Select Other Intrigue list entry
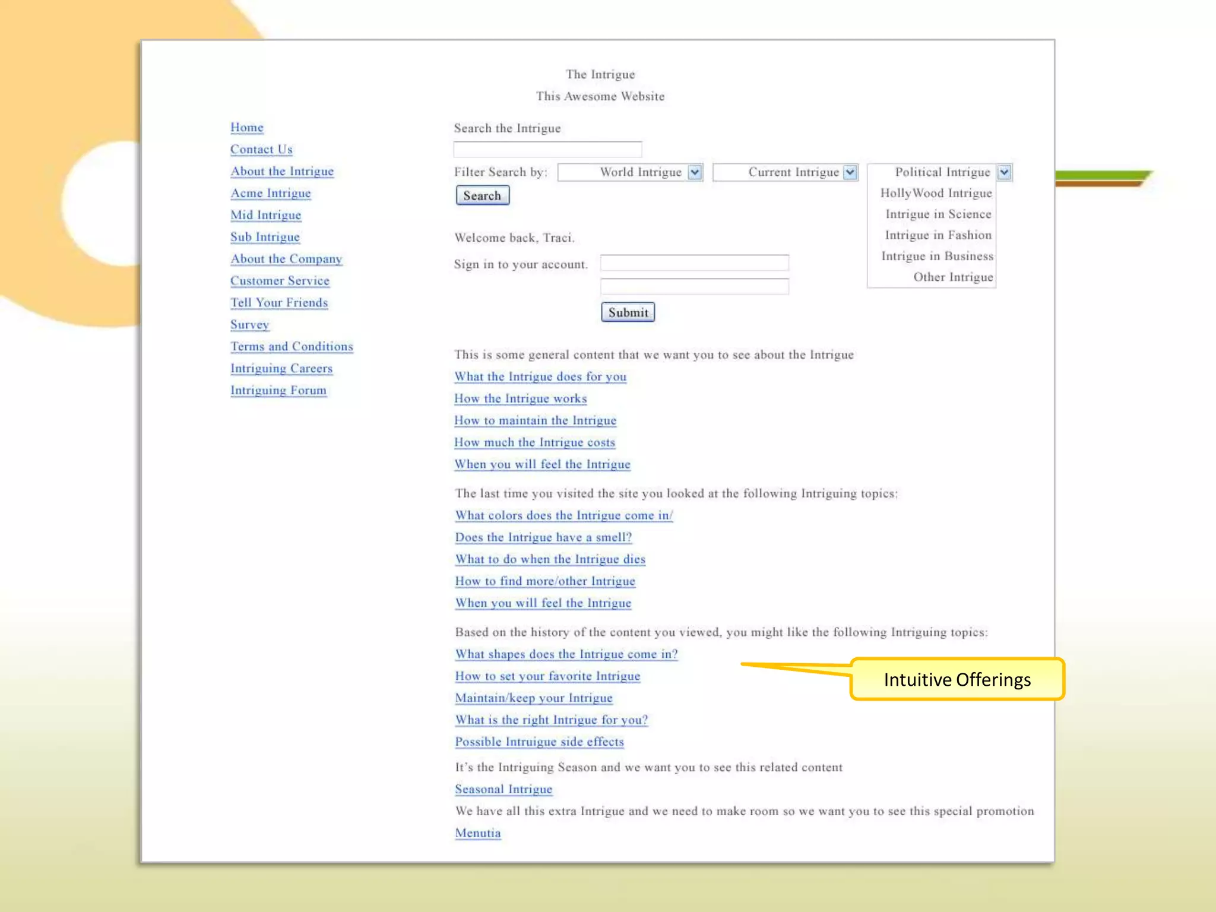This screenshot has height=912, width=1216. point(952,277)
